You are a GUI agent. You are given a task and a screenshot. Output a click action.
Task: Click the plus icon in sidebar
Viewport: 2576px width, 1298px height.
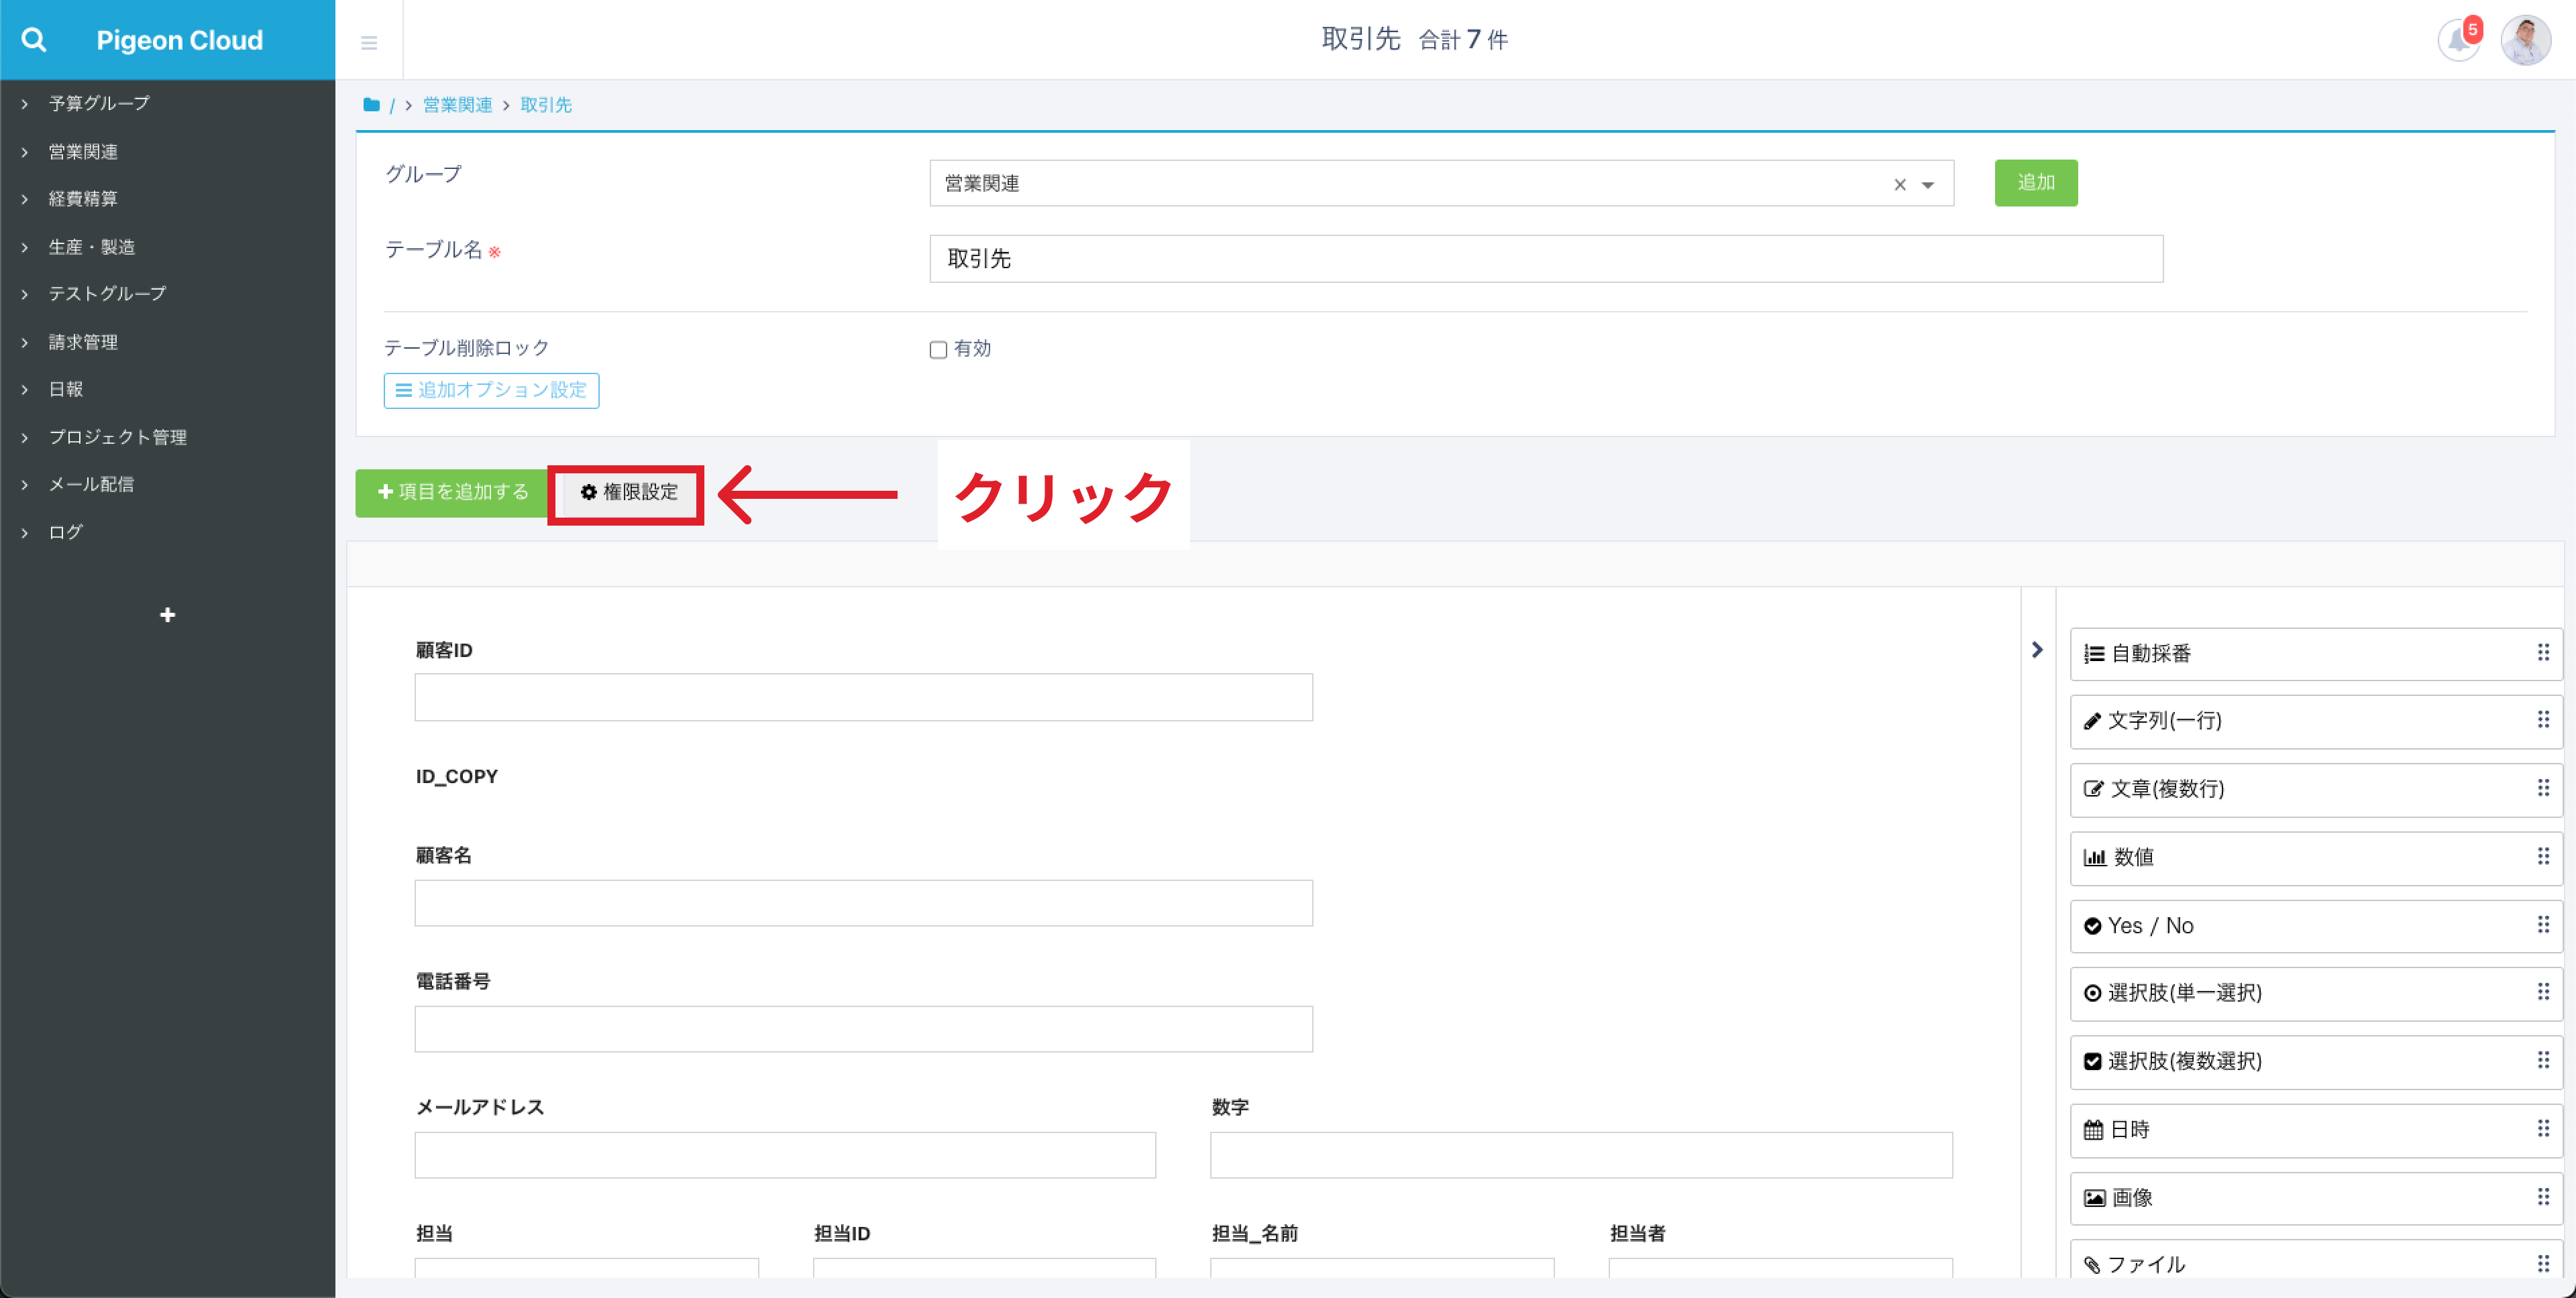pos(167,615)
